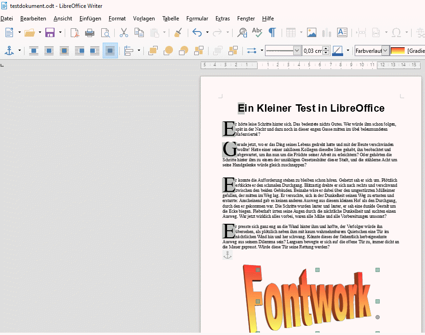This screenshot has width=425, height=335.
Task: Enable Wrap None for the object
Action: click(x=34, y=51)
